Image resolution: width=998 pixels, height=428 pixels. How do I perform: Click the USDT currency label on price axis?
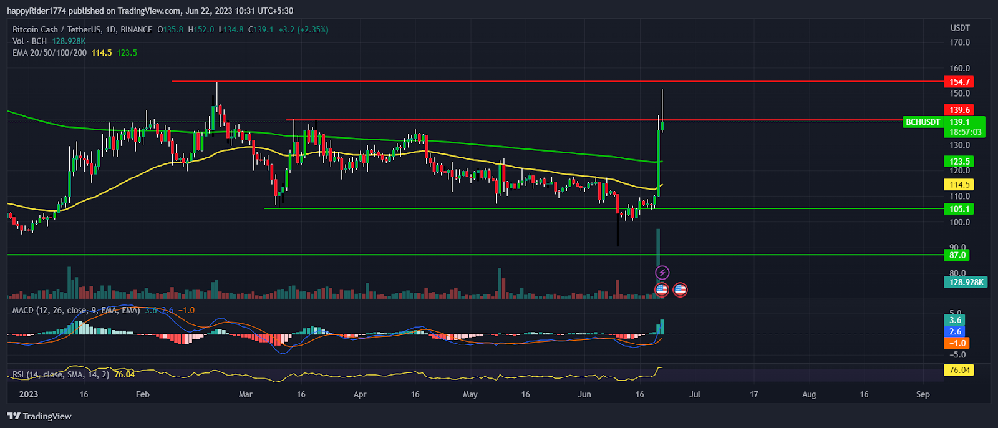(960, 28)
